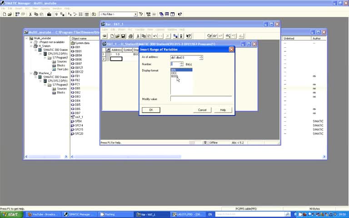Click the Modify value input field
Screen dimensions: 349x218
coord(201,99)
